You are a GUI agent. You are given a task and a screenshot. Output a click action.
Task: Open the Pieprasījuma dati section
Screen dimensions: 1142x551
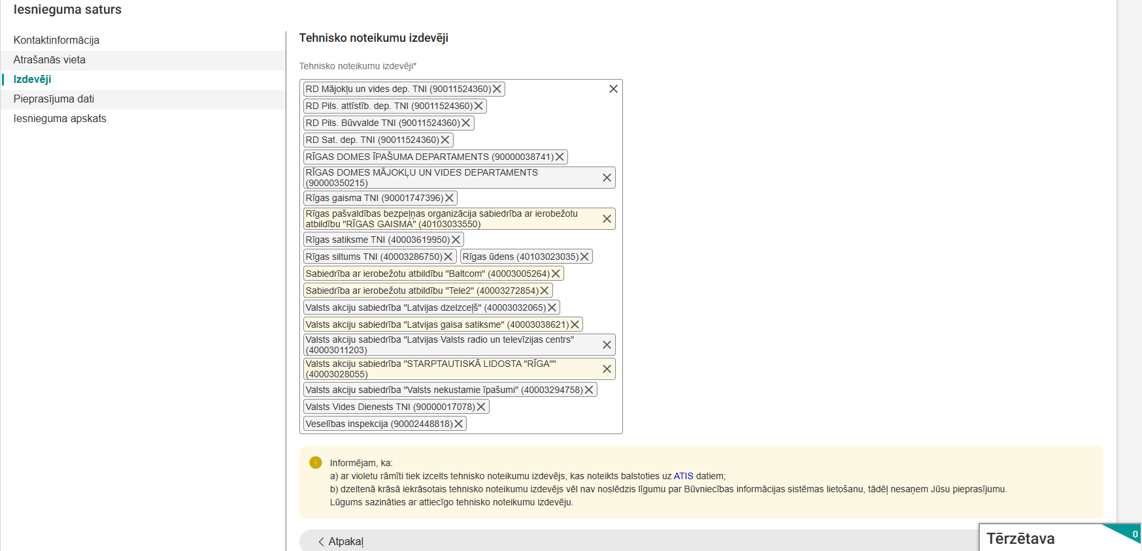click(54, 99)
